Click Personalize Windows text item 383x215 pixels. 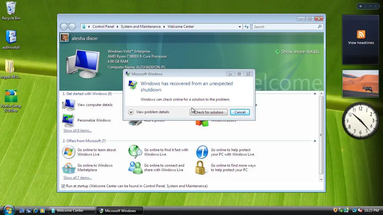[94, 120]
